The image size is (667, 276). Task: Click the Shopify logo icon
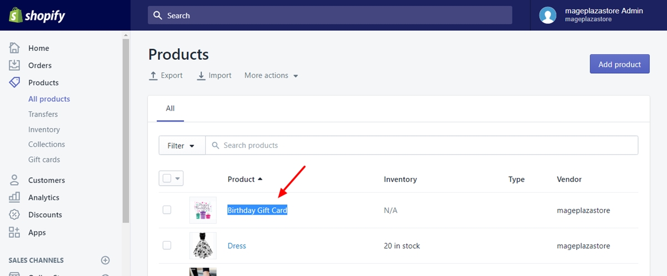[15, 16]
